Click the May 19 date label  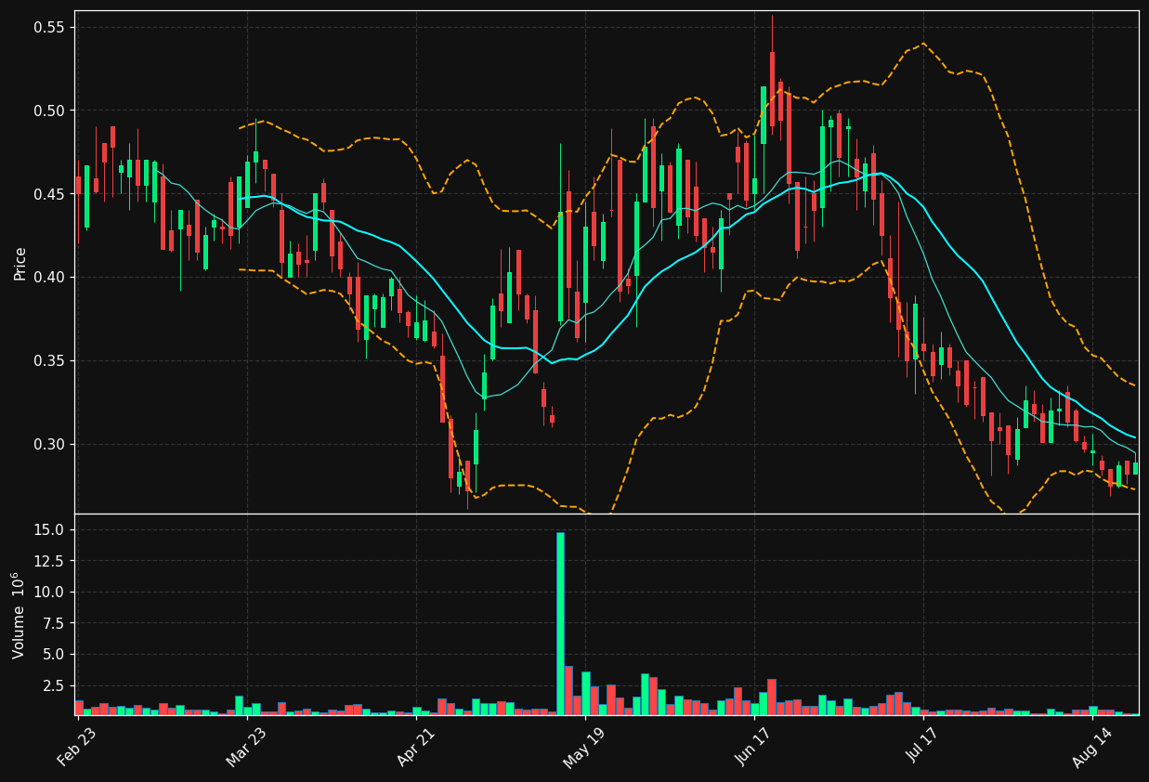[583, 748]
